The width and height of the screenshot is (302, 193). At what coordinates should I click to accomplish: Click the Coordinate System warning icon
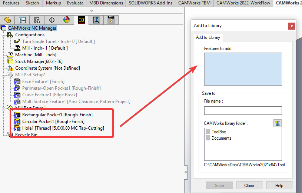[x=10, y=68]
